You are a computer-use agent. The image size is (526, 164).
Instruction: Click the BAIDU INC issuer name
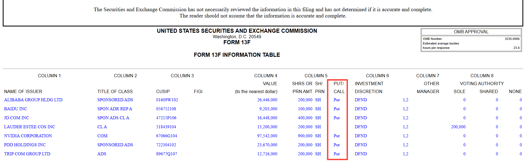tap(16, 109)
